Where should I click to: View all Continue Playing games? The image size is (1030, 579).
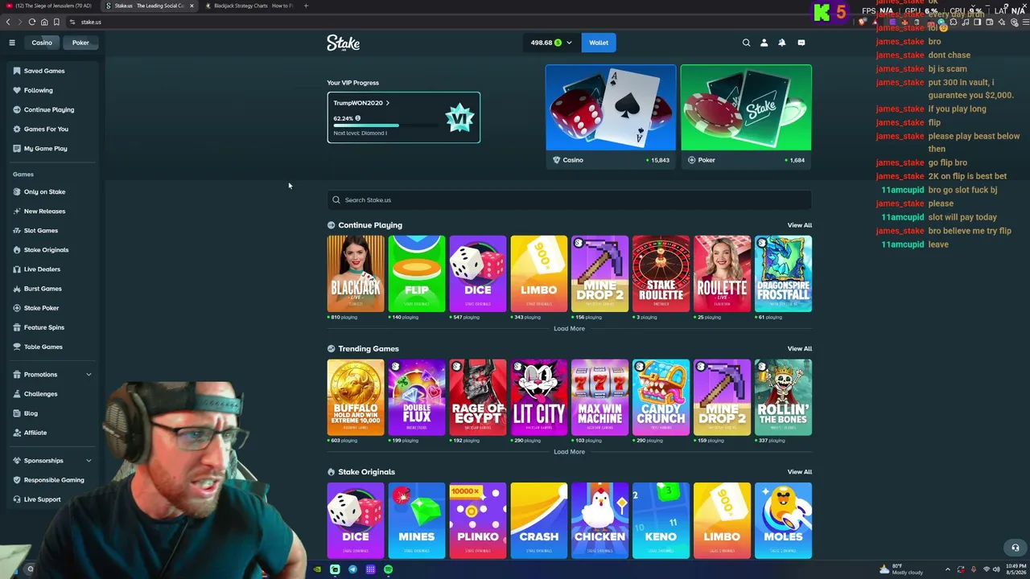point(799,225)
